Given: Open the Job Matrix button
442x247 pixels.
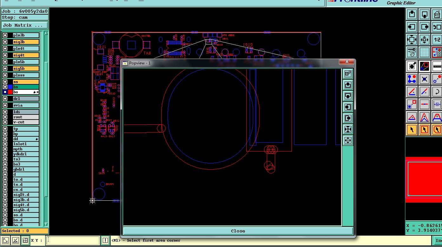Looking at the screenshot, I should pyautogui.click(x=25, y=25).
